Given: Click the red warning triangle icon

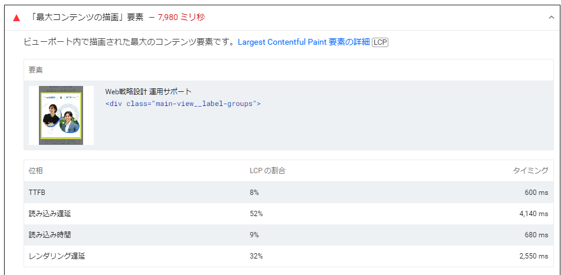Looking at the screenshot, I should 16,18.
